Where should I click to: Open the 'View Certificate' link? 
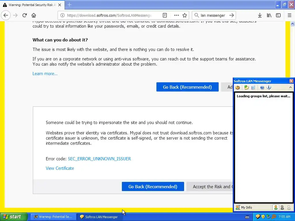[x=60, y=168]
